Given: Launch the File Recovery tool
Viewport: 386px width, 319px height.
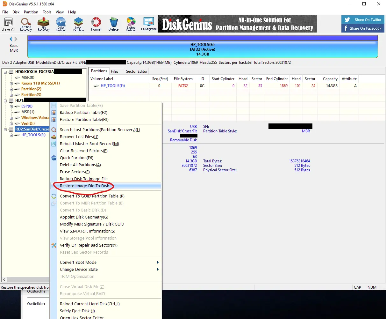Looking at the screenshot, I should coord(44,24).
